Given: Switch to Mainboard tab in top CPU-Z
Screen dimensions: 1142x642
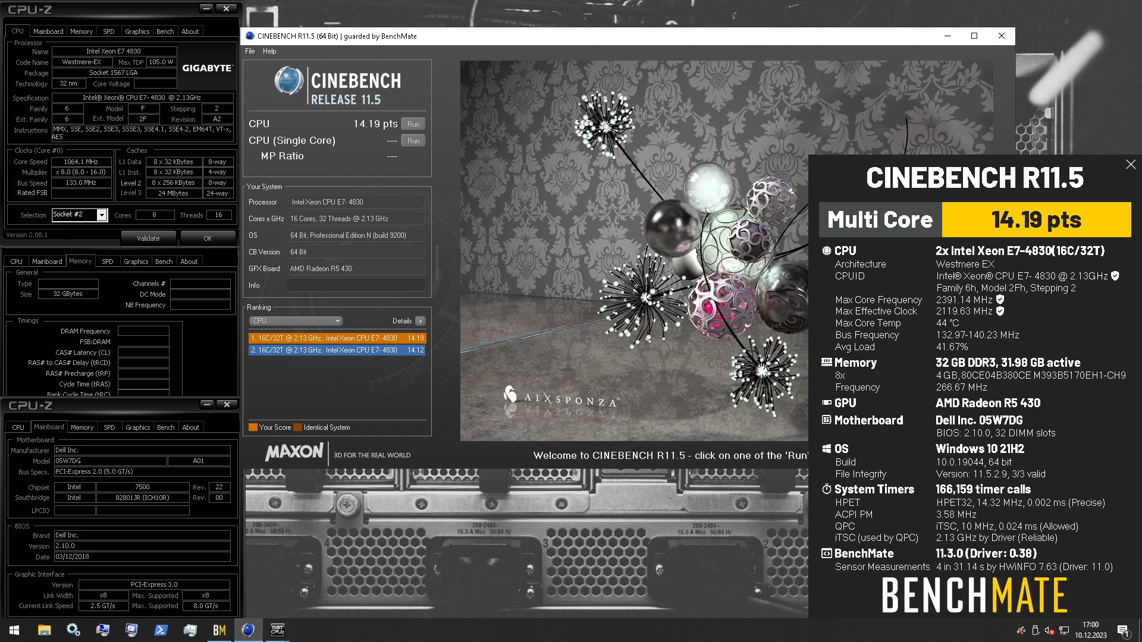Looking at the screenshot, I should [x=48, y=32].
